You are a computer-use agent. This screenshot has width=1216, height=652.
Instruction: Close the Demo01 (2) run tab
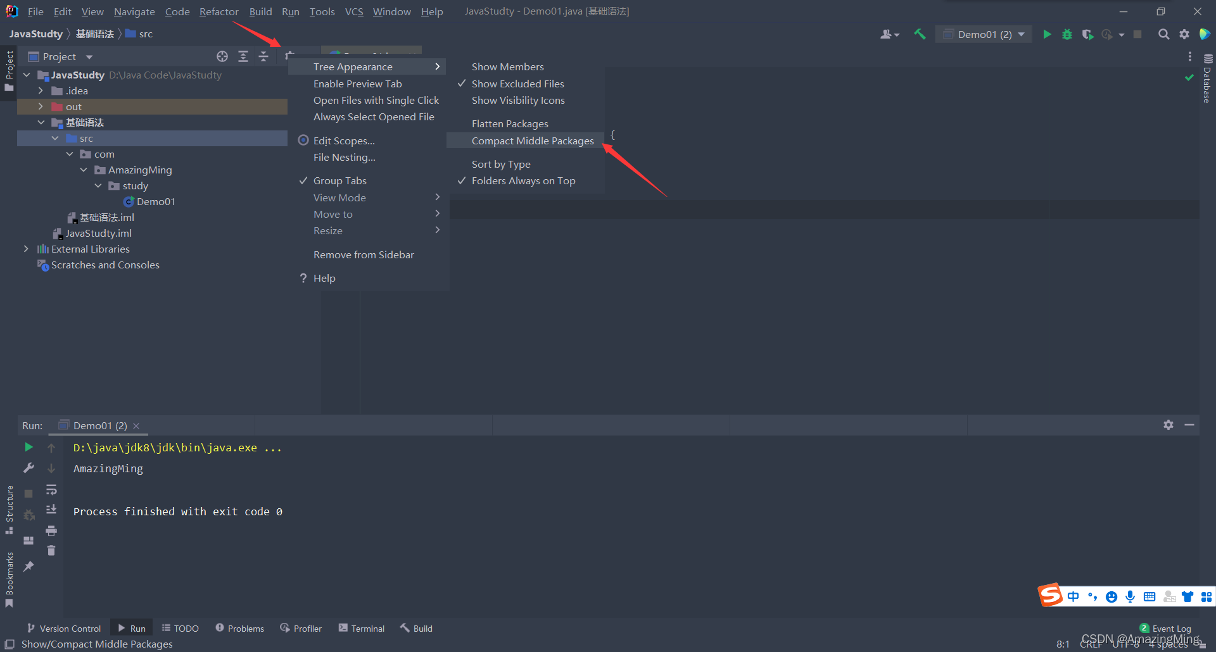click(x=136, y=425)
